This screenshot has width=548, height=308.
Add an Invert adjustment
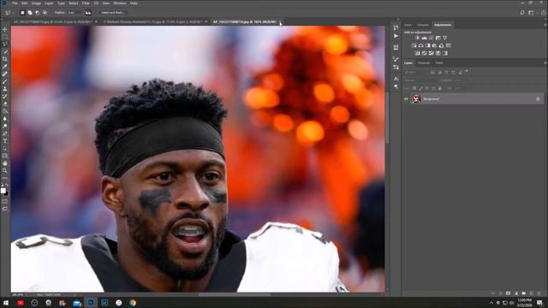(417, 53)
